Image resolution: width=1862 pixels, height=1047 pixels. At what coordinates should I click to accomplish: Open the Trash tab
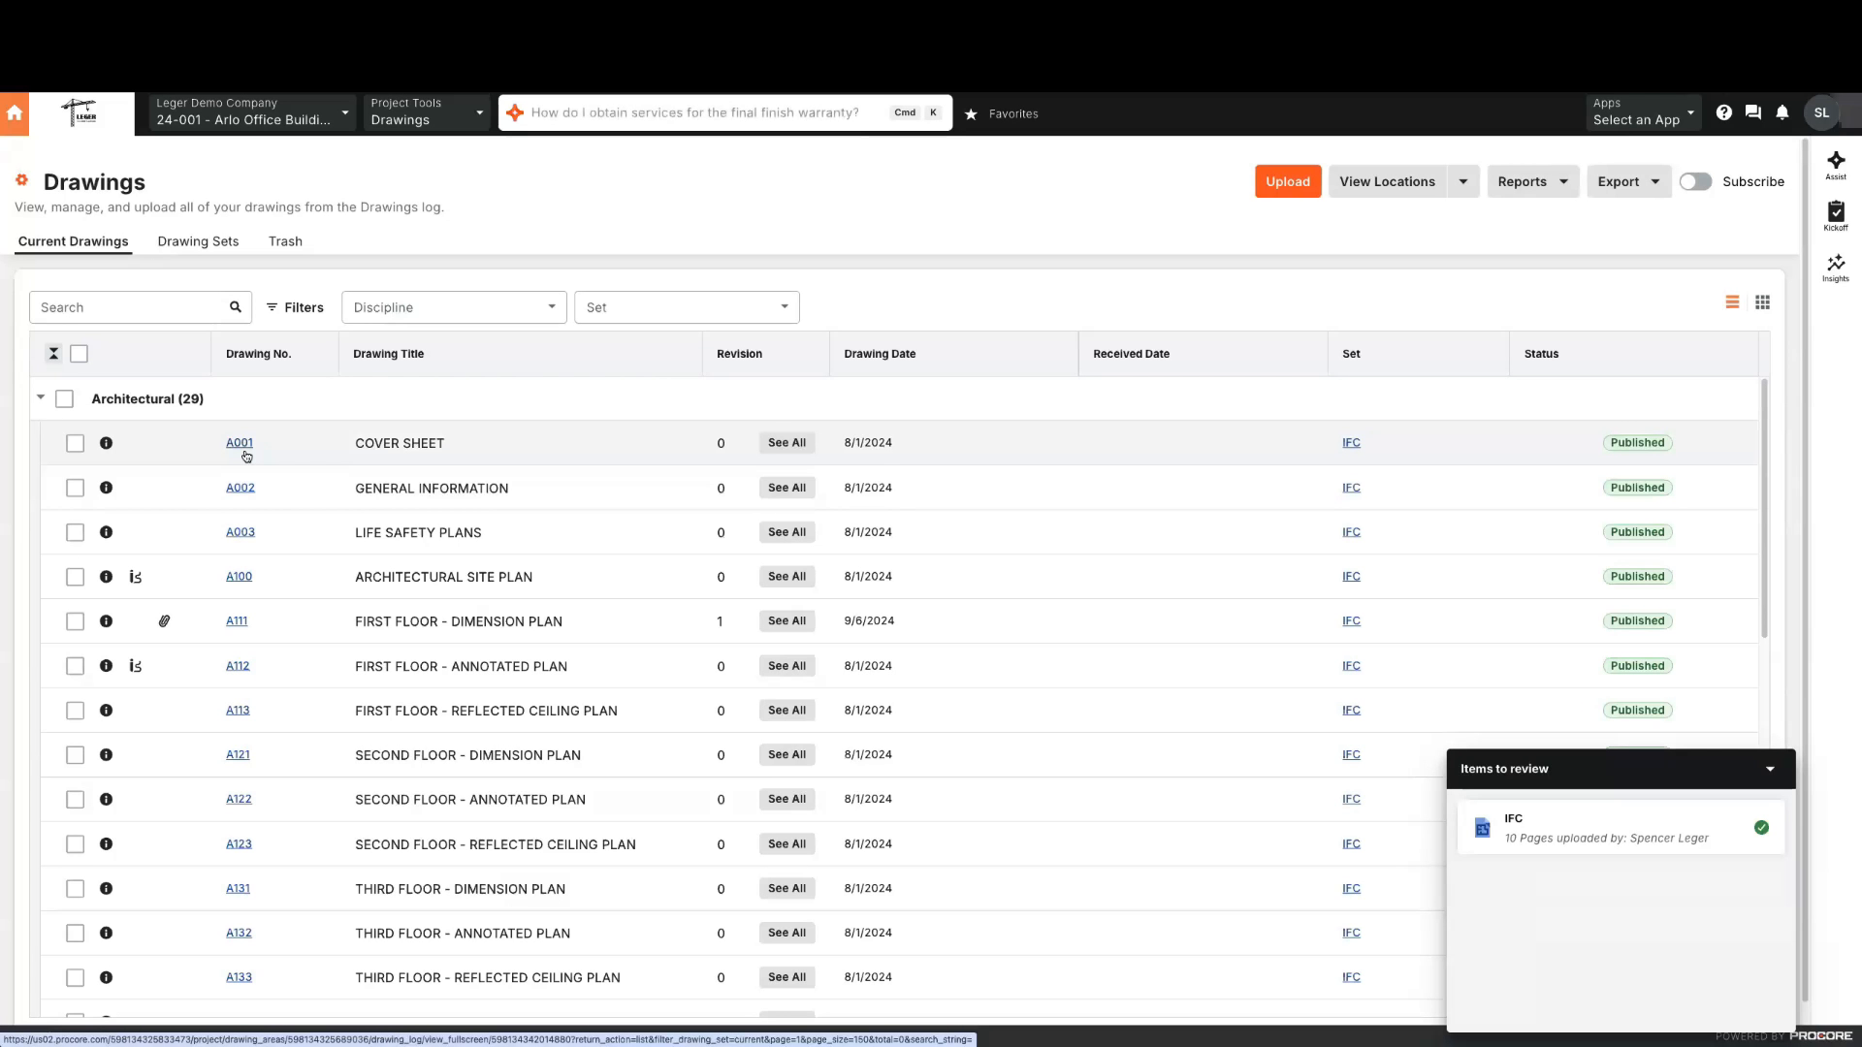285,241
